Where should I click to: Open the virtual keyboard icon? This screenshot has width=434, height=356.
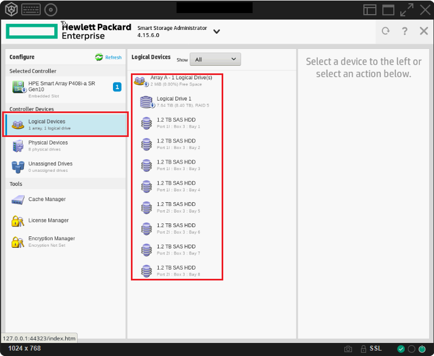pyautogui.click(x=31, y=10)
